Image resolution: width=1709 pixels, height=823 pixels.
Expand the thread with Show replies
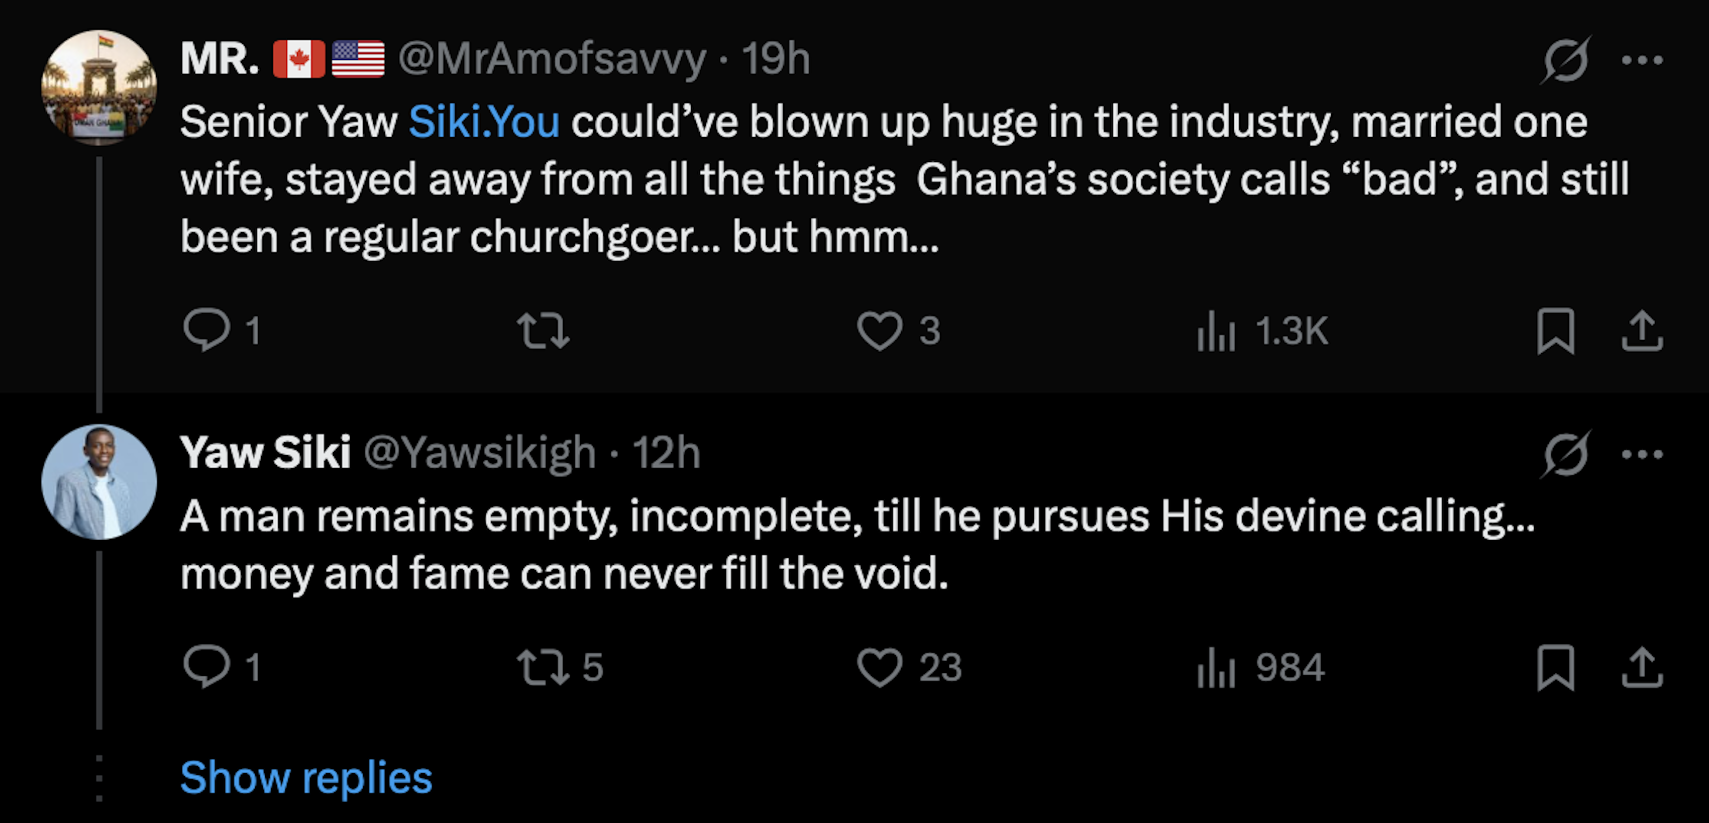(x=306, y=777)
